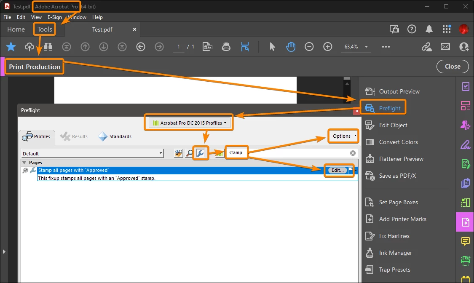The width and height of the screenshot is (474, 283).
Task: Go to next page using down arrow
Action: (x=104, y=47)
